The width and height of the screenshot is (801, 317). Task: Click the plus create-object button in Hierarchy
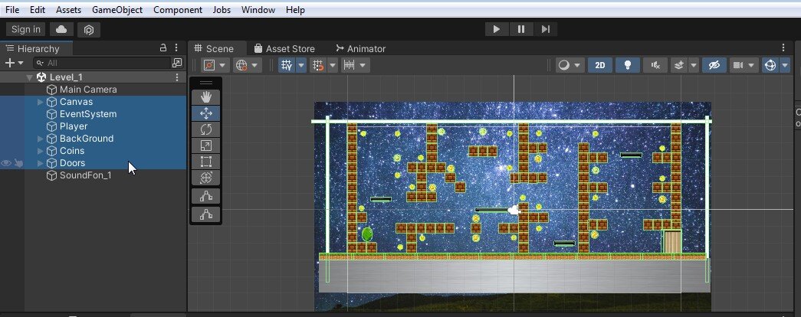(x=9, y=63)
